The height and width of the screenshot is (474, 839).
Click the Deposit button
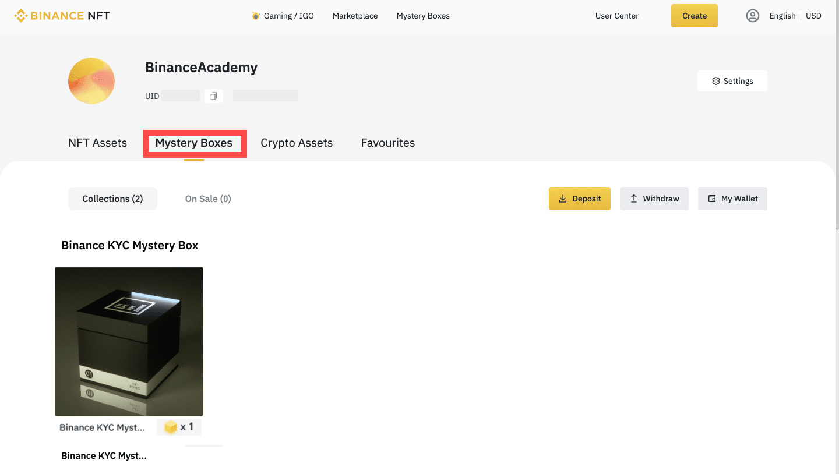[x=580, y=199]
